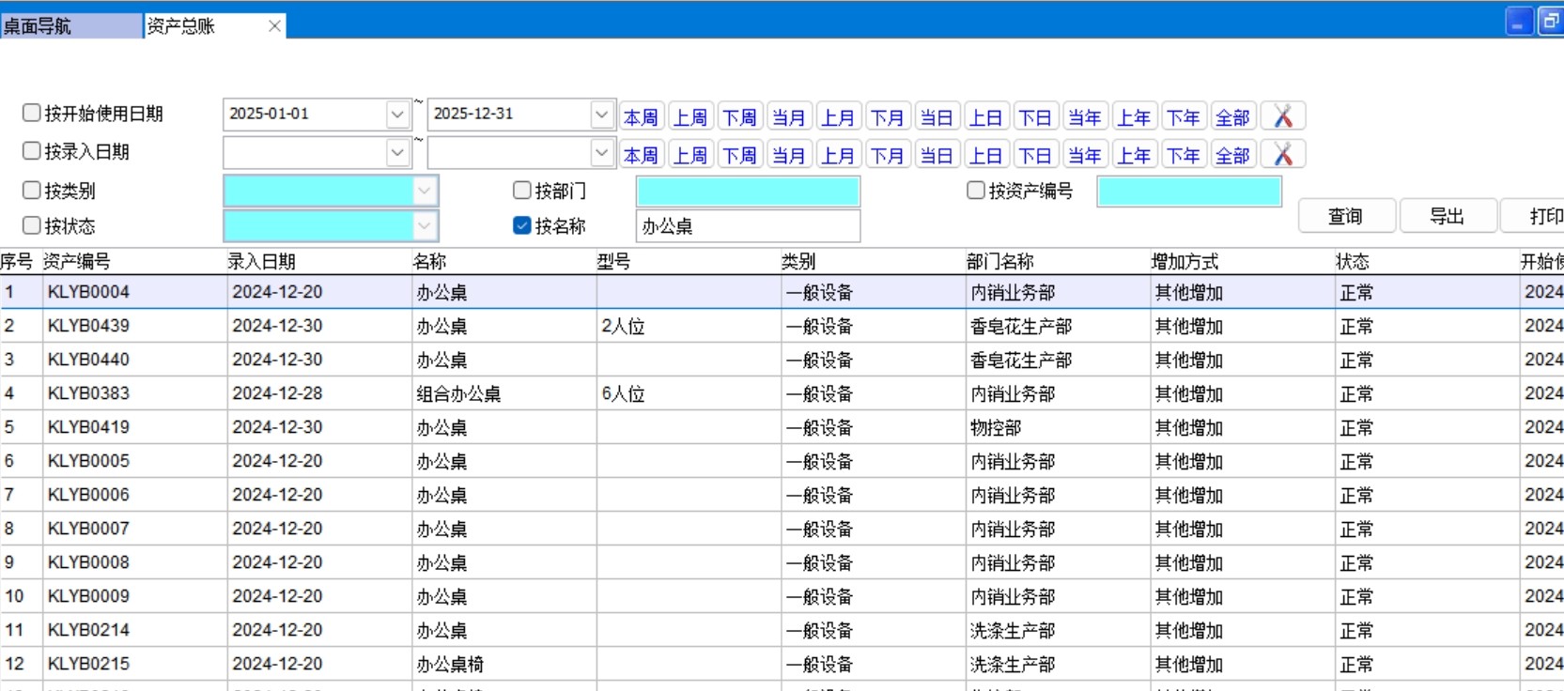Image resolution: width=1564 pixels, height=691 pixels.
Task: Click the 查询 button
Action: tap(1345, 216)
